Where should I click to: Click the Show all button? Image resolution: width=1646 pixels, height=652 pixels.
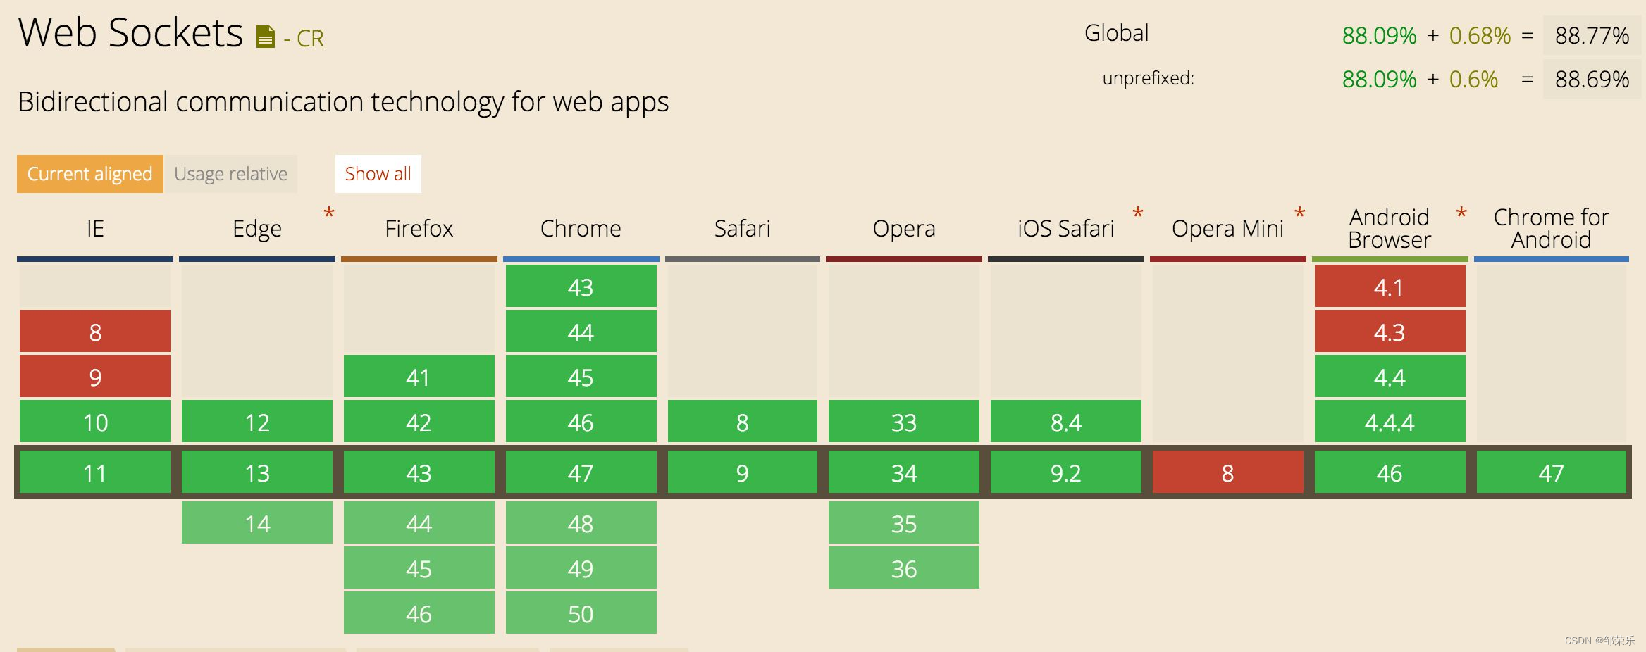pyautogui.click(x=378, y=173)
